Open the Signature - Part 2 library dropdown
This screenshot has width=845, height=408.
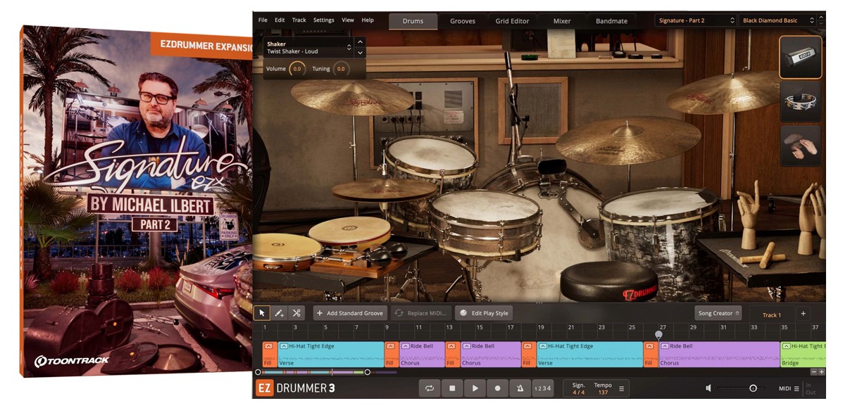coord(695,20)
